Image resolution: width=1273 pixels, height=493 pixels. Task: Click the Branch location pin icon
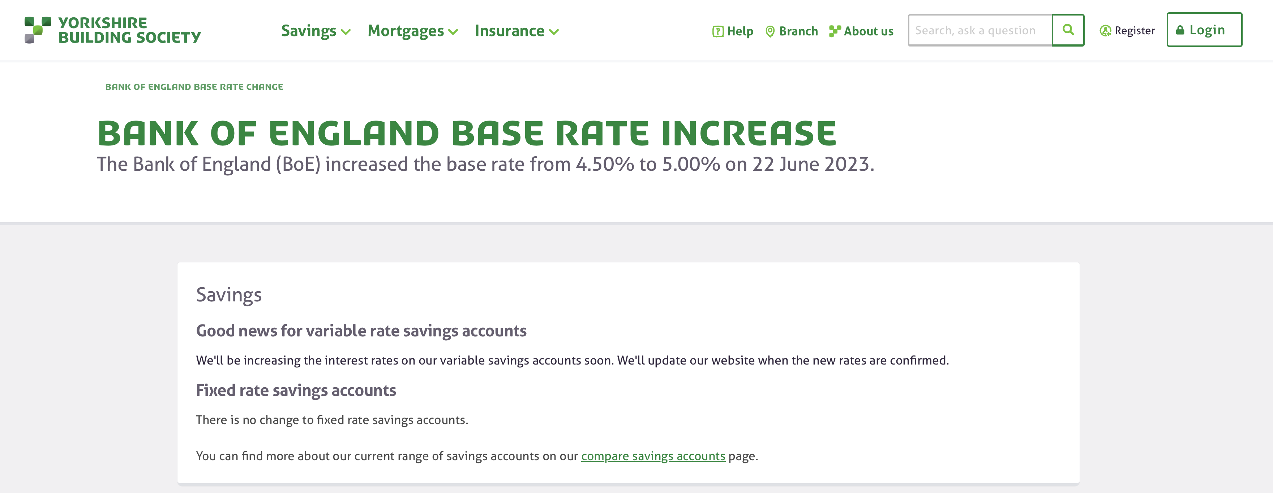[770, 32]
